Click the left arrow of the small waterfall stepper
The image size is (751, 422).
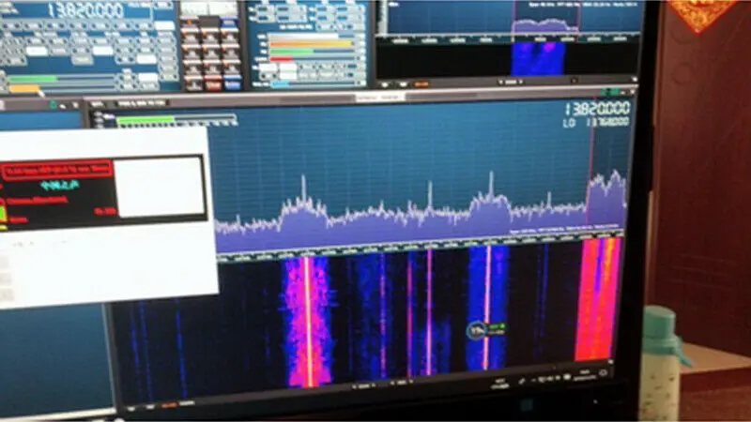click(x=502, y=83)
